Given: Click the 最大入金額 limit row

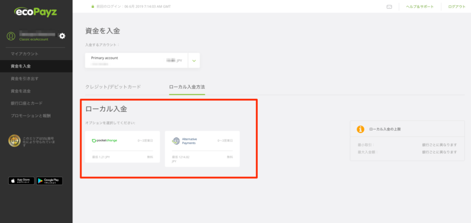Looking at the screenshot, I should click(x=407, y=152).
